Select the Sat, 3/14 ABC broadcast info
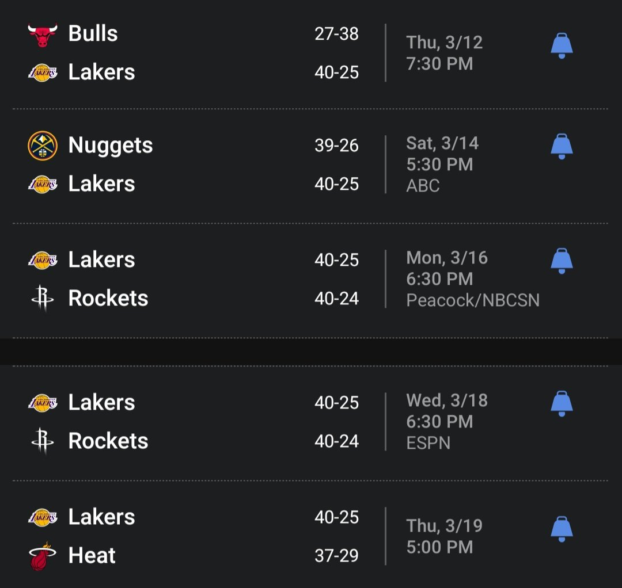This screenshot has height=588, width=622. 423,185
